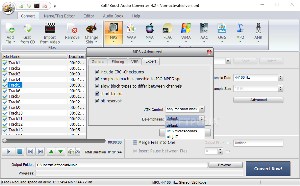Open Audio Book tab
Screen dimensions: 300x186
[x=113, y=16]
